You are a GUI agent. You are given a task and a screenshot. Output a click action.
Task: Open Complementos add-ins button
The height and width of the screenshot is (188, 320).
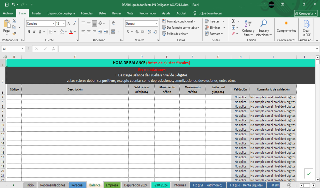(286, 27)
